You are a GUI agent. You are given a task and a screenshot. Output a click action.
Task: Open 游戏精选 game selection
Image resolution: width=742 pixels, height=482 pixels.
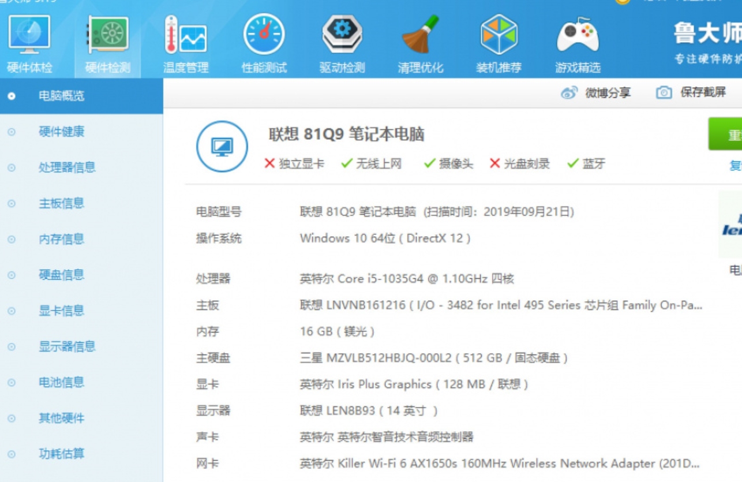578,43
